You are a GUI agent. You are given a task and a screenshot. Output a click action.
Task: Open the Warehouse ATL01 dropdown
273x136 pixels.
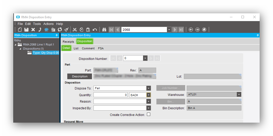pos(239,95)
